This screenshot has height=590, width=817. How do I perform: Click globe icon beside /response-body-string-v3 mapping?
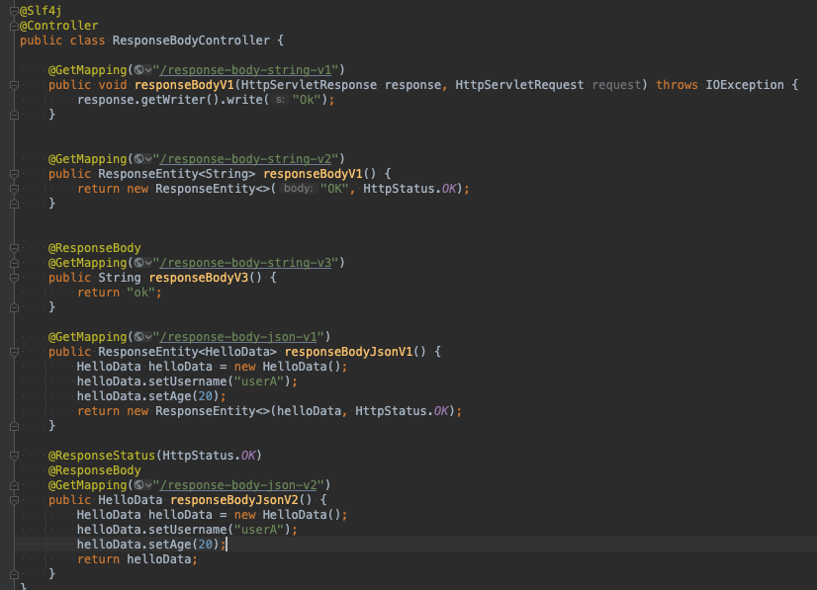click(x=138, y=263)
